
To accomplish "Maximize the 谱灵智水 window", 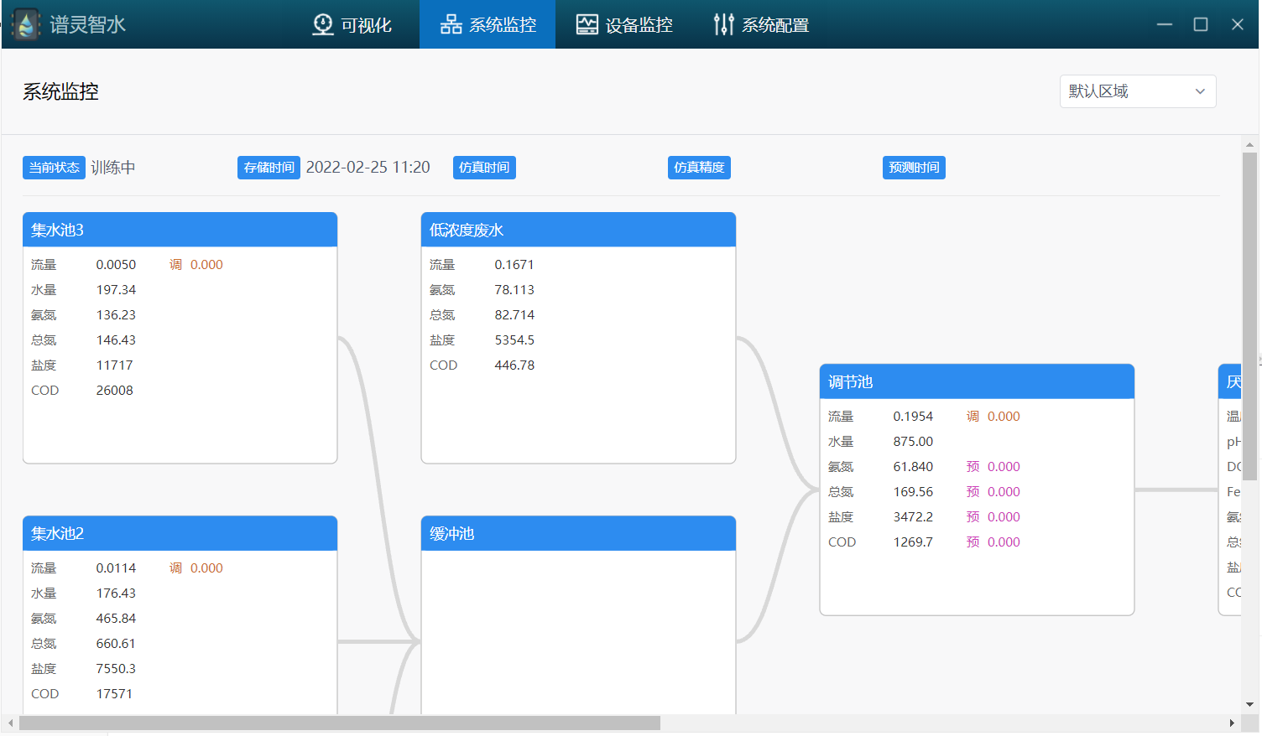I will [1201, 24].
